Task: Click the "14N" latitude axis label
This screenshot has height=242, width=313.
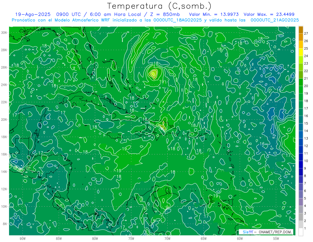Action: coord(4,172)
